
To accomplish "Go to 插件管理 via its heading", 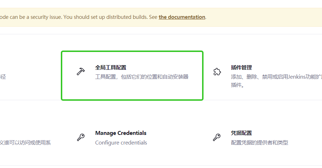I will 241,67.
